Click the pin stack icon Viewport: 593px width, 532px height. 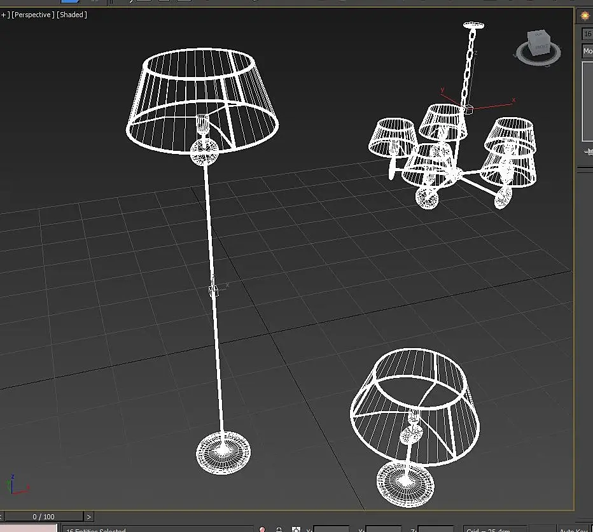(589, 151)
